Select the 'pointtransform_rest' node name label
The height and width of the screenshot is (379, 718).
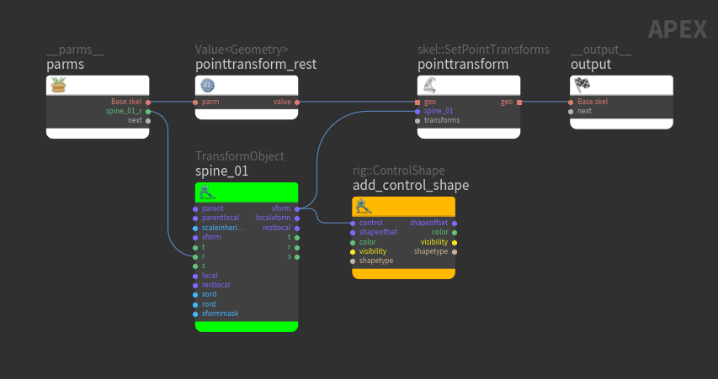click(256, 65)
